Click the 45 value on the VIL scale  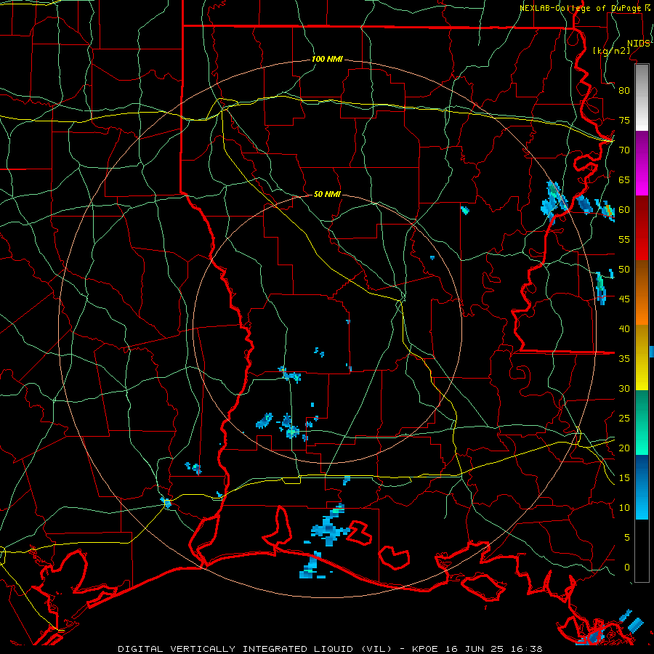click(x=624, y=299)
